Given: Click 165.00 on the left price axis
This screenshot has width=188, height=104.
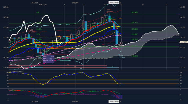Looking at the screenshot, I should point(6,7).
